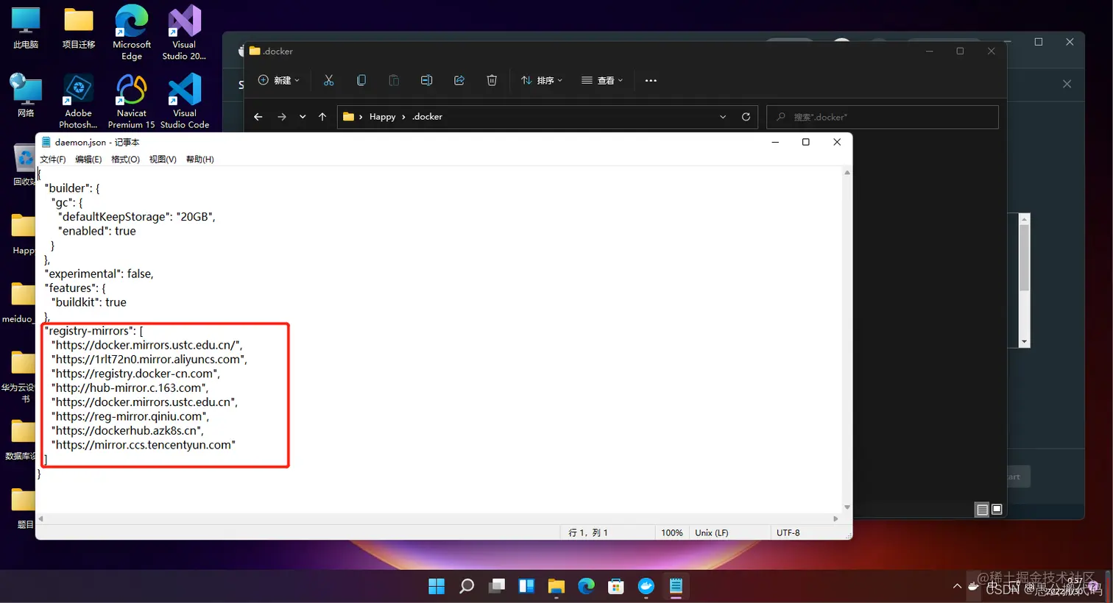Image resolution: width=1113 pixels, height=603 pixels.
Task: Click the "http://hub-mirror.c.163.com" line
Action: 130,388
